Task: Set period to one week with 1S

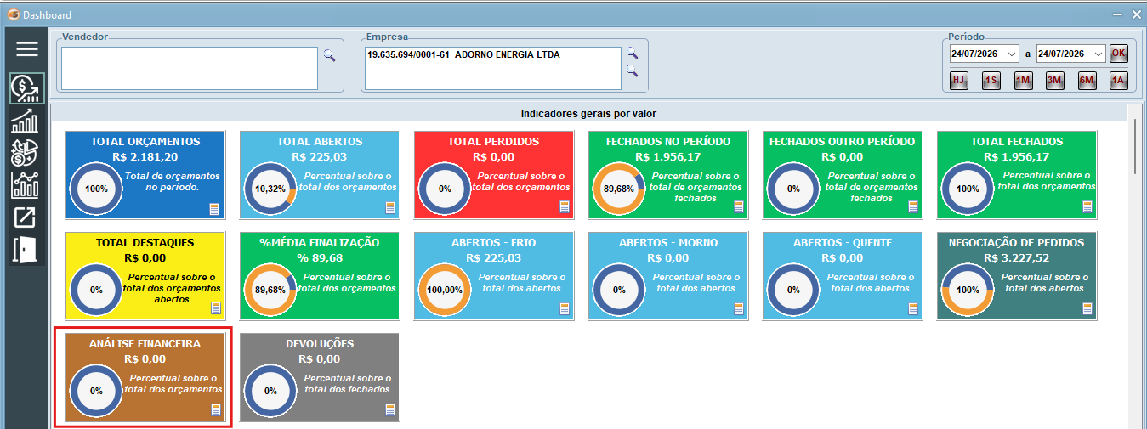Action: pyautogui.click(x=991, y=81)
